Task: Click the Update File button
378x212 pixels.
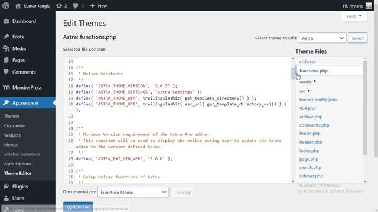Action: (x=78, y=207)
